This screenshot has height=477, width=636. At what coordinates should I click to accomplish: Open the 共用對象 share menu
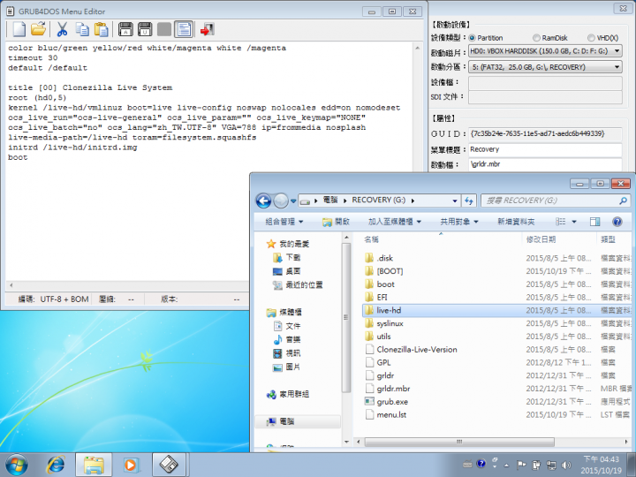[x=459, y=222]
